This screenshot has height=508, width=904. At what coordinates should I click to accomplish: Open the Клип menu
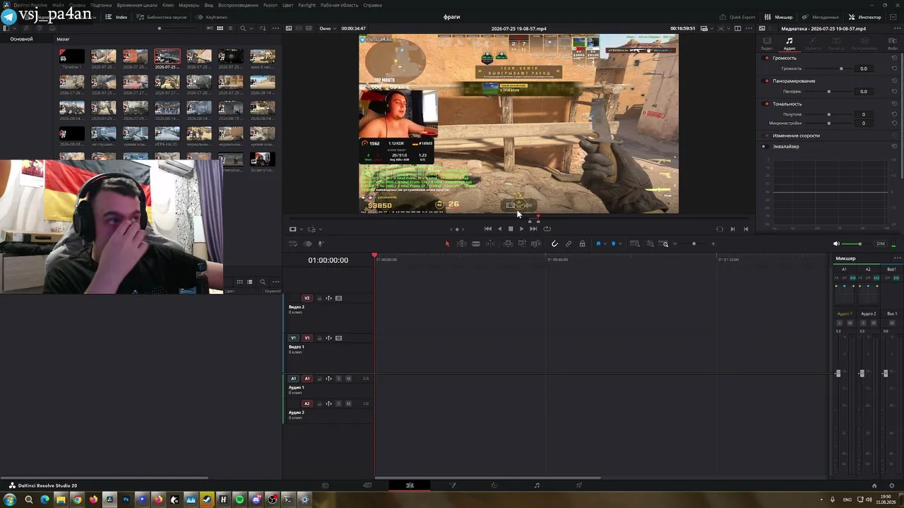(168, 5)
